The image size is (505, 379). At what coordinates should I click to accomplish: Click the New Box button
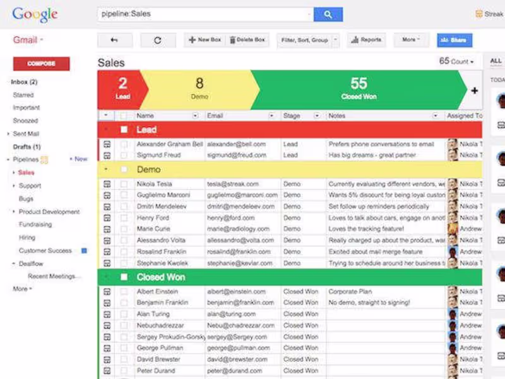(x=205, y=40)
